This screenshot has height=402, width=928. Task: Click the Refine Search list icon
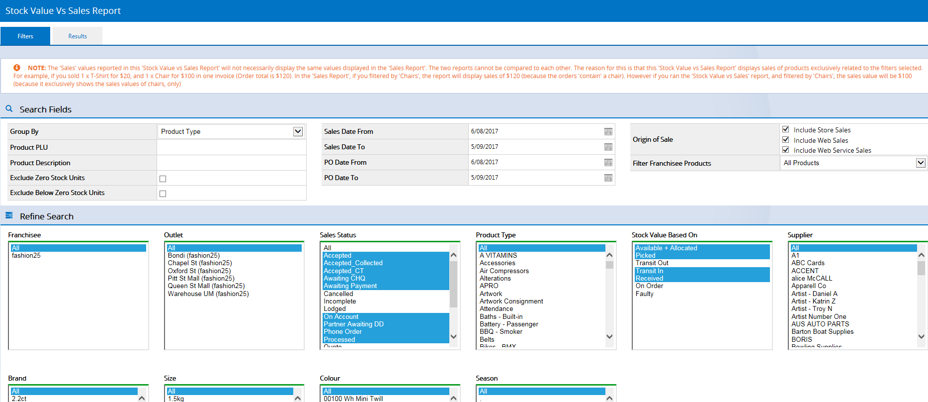tap(9, 215)
